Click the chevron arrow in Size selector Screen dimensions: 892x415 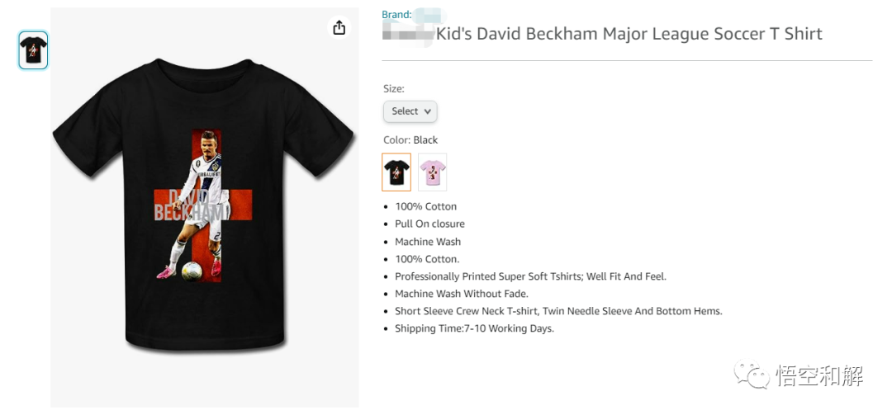[428, 111]
